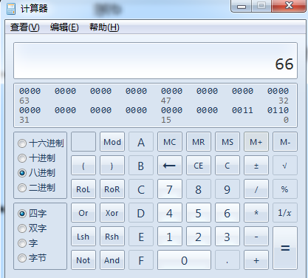The width and height of the screenshot is (308, 278).
Task: Click the Not bitwise button
Action: coord(83,260)
